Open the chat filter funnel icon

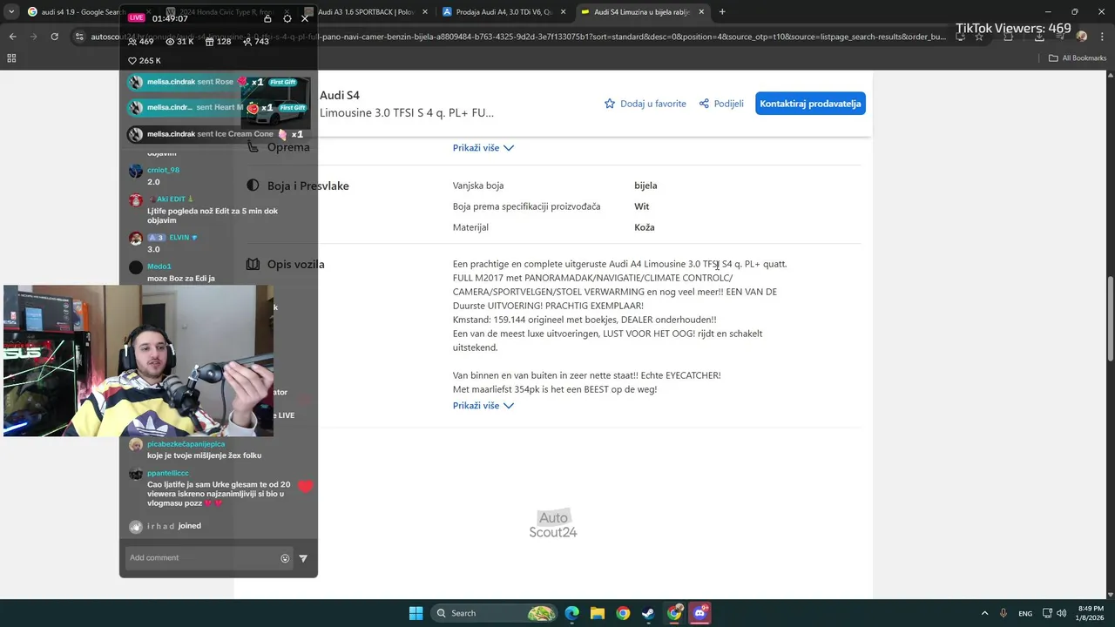point(303,558)
